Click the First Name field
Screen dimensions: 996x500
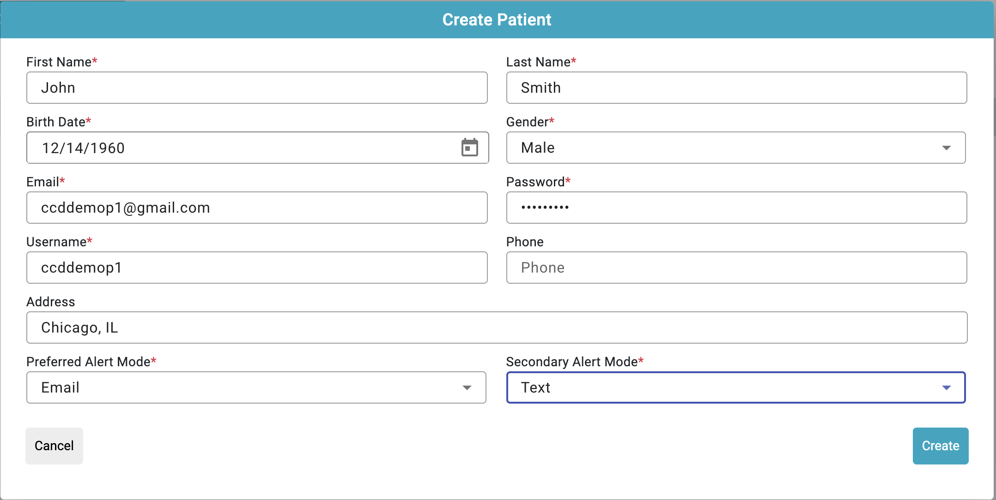coord(257,88)
